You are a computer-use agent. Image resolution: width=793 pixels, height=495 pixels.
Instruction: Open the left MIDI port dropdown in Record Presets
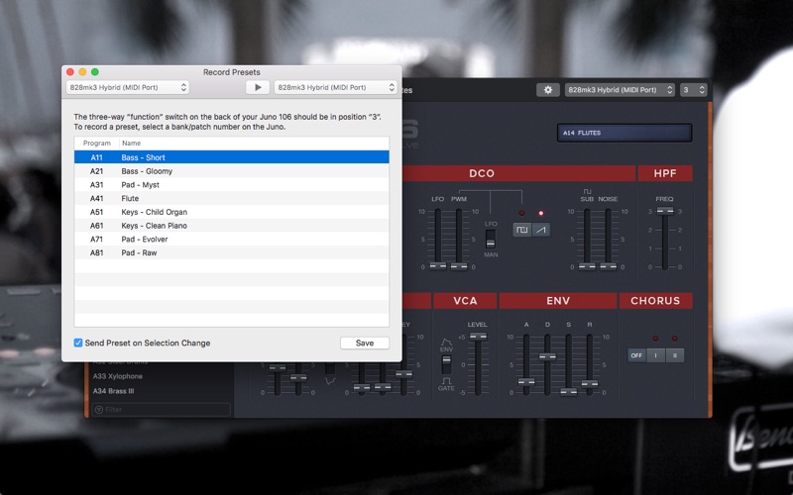tap(127, 87)
